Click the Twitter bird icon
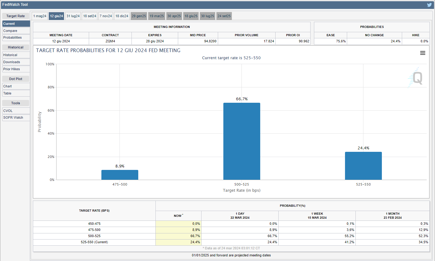The height and width of the screenshot is (261, 435). (x=429, y=5)
